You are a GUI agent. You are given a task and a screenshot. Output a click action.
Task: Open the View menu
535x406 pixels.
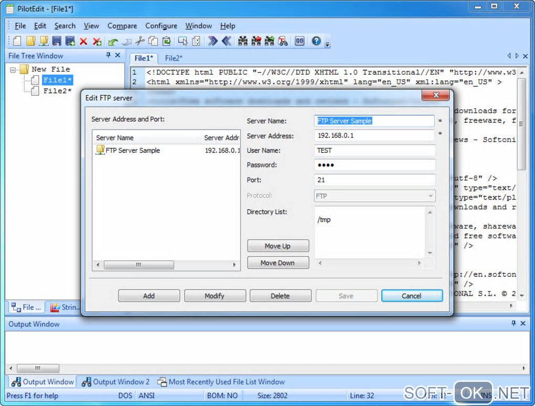coord(91,26)
